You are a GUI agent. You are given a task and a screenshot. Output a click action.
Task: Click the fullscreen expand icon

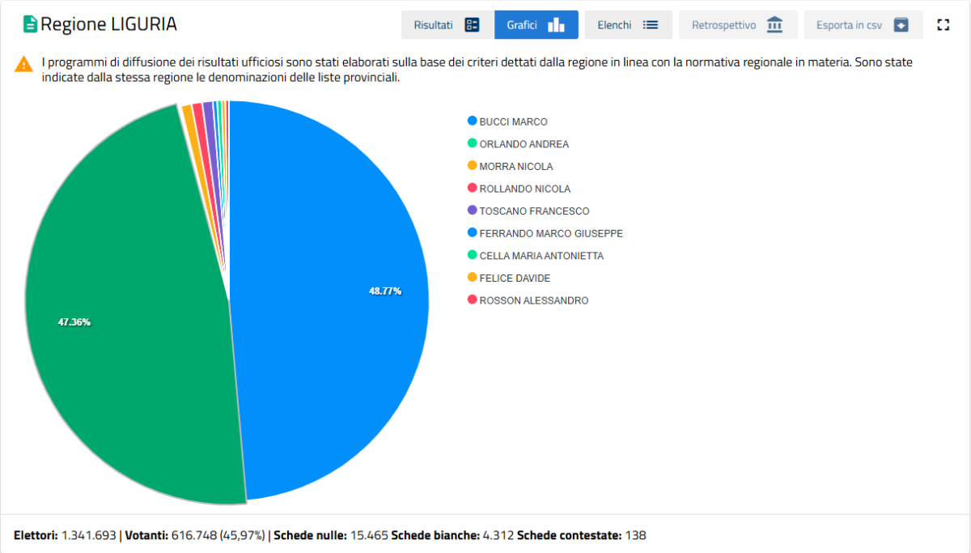point(943,25)
